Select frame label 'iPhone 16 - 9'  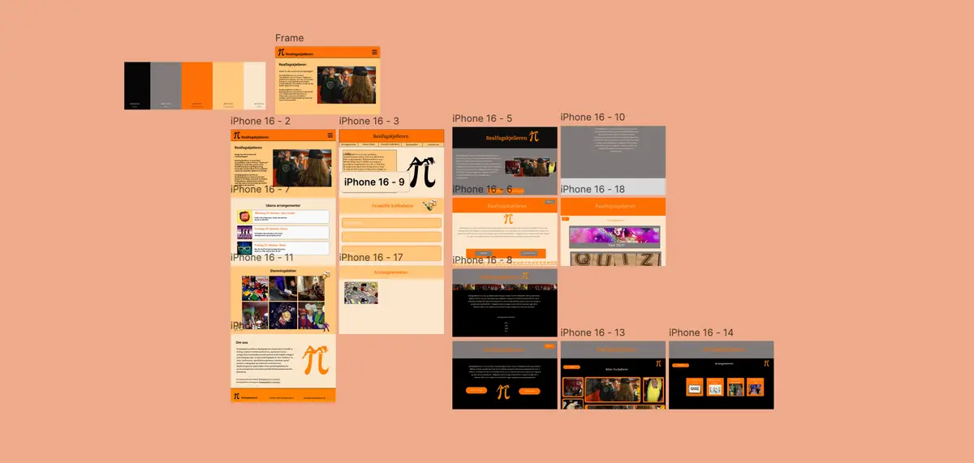374,182
